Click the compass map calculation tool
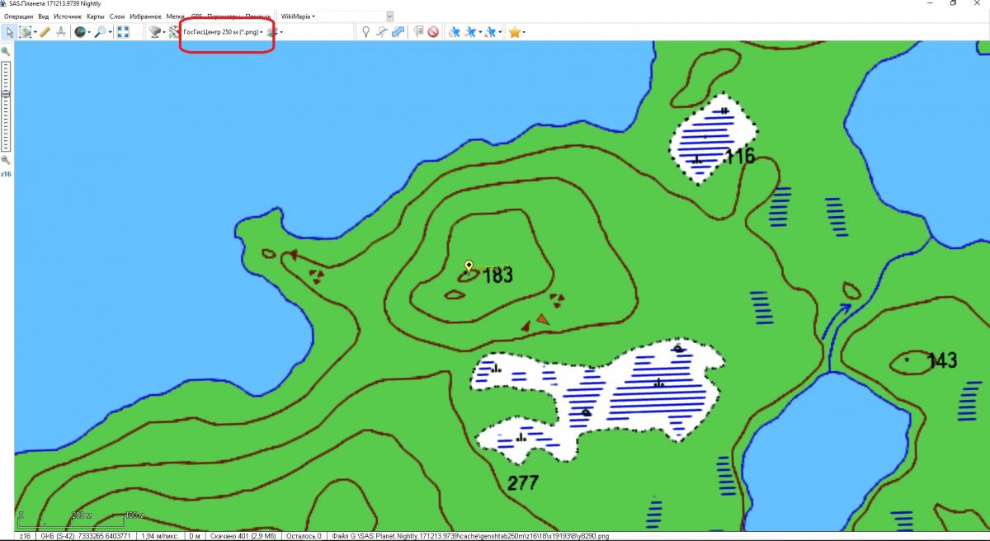 coord(61,32)
